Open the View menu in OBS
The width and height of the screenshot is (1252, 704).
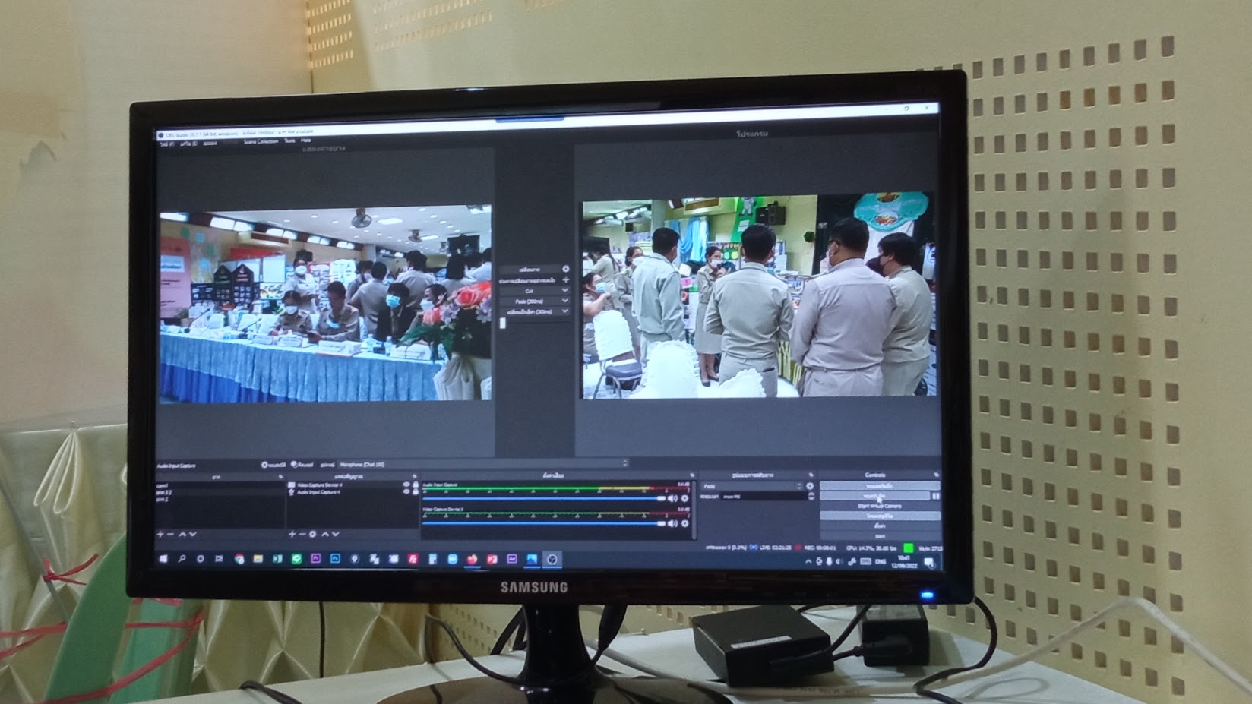[210, 142]
